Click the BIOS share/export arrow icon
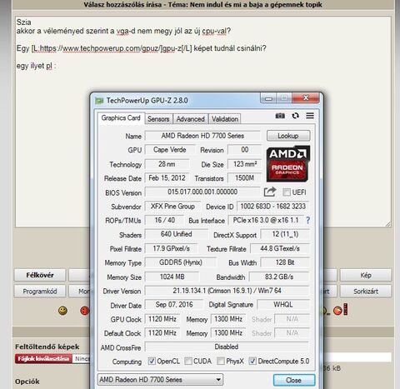This screenshot has height=389, width=400. pyautogui.click(x=270, y=192)
